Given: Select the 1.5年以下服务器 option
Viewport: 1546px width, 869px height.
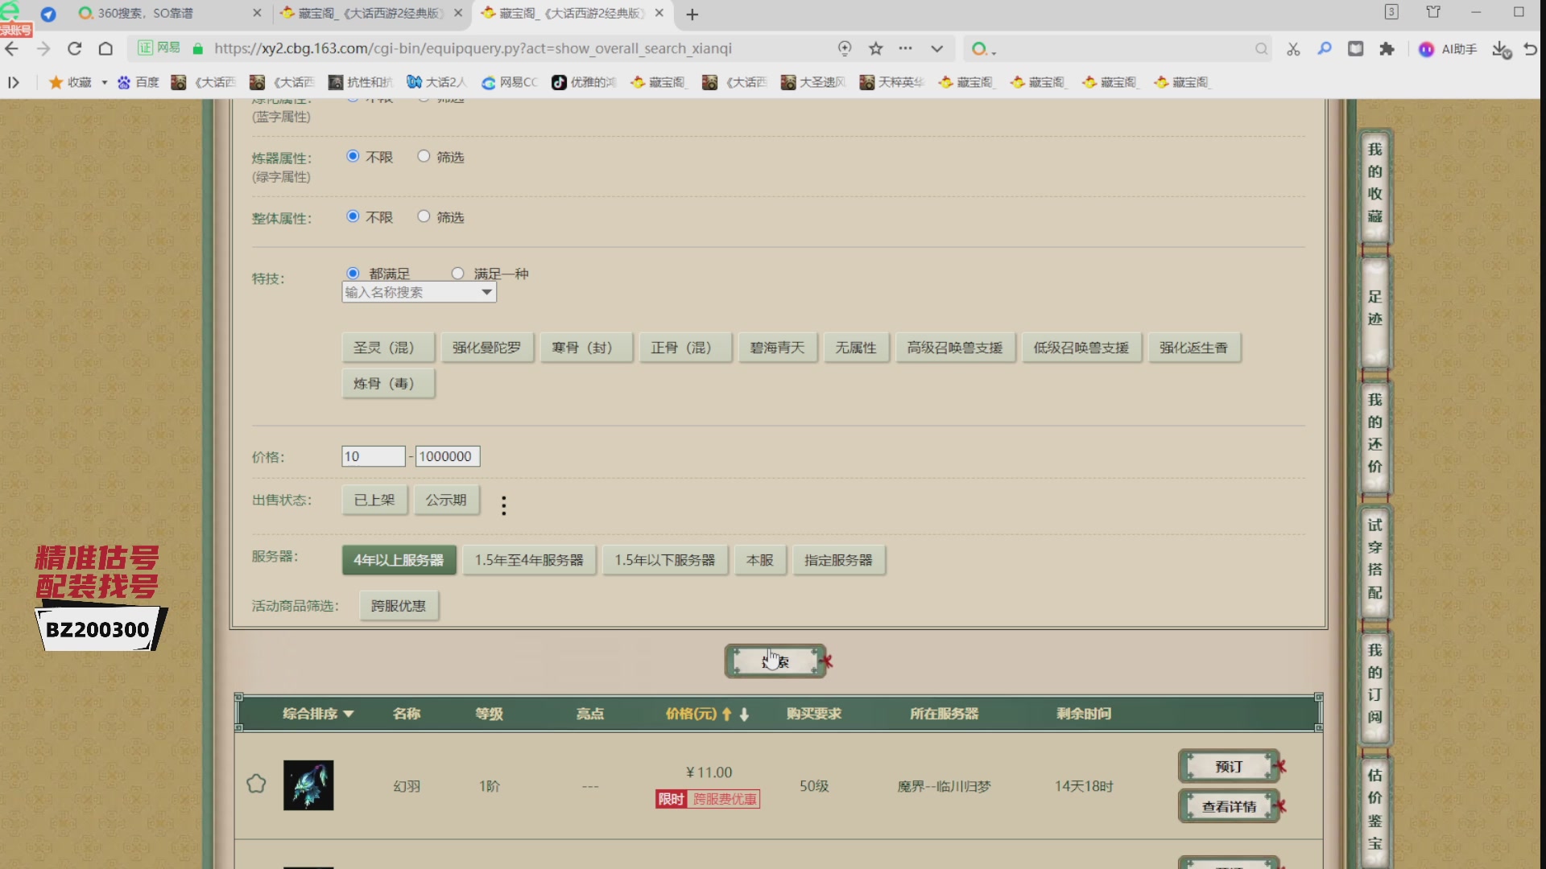Looking at the screenshot, I should [665, 560].
